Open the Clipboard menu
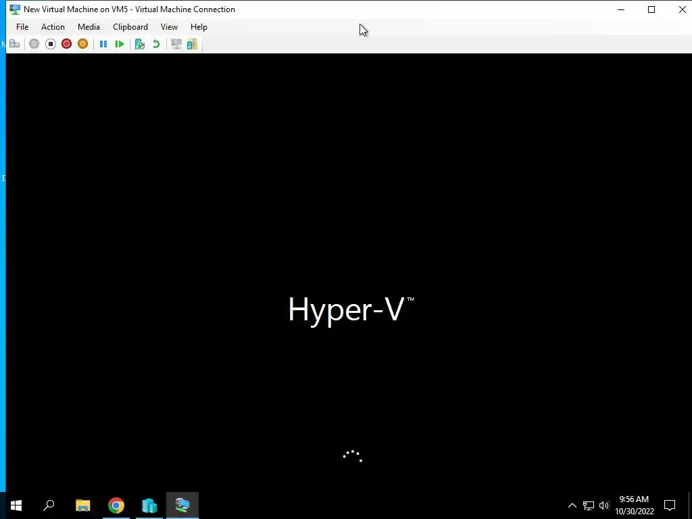The width and height of the screenshot is (692, 519). click(130, 27)
